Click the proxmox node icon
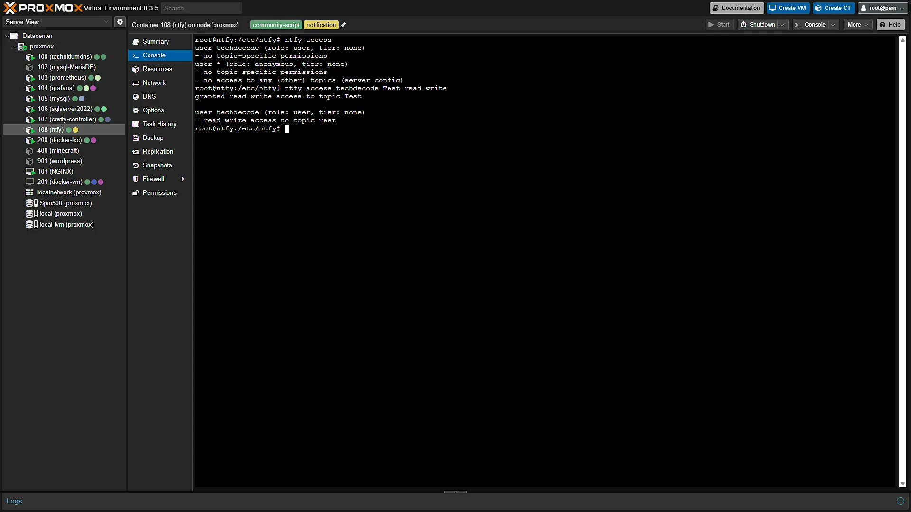Screen dimensions: 911x512 click(22, 46)
